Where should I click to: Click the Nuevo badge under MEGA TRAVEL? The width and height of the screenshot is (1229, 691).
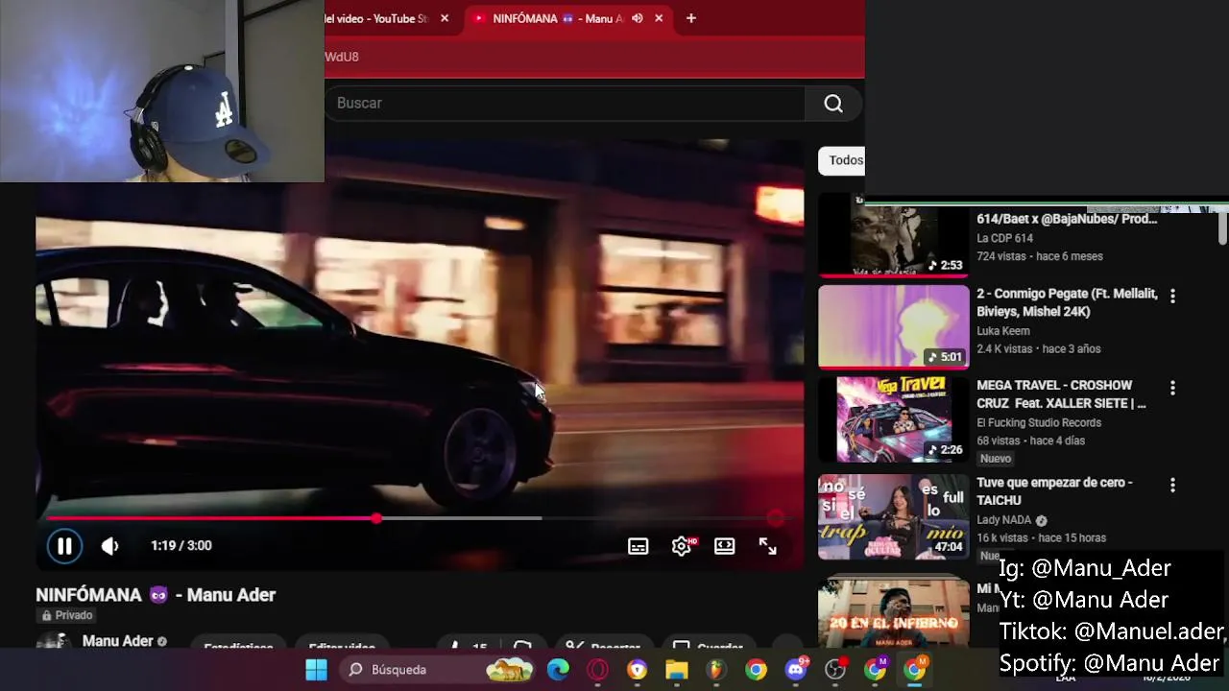point(996,459)
